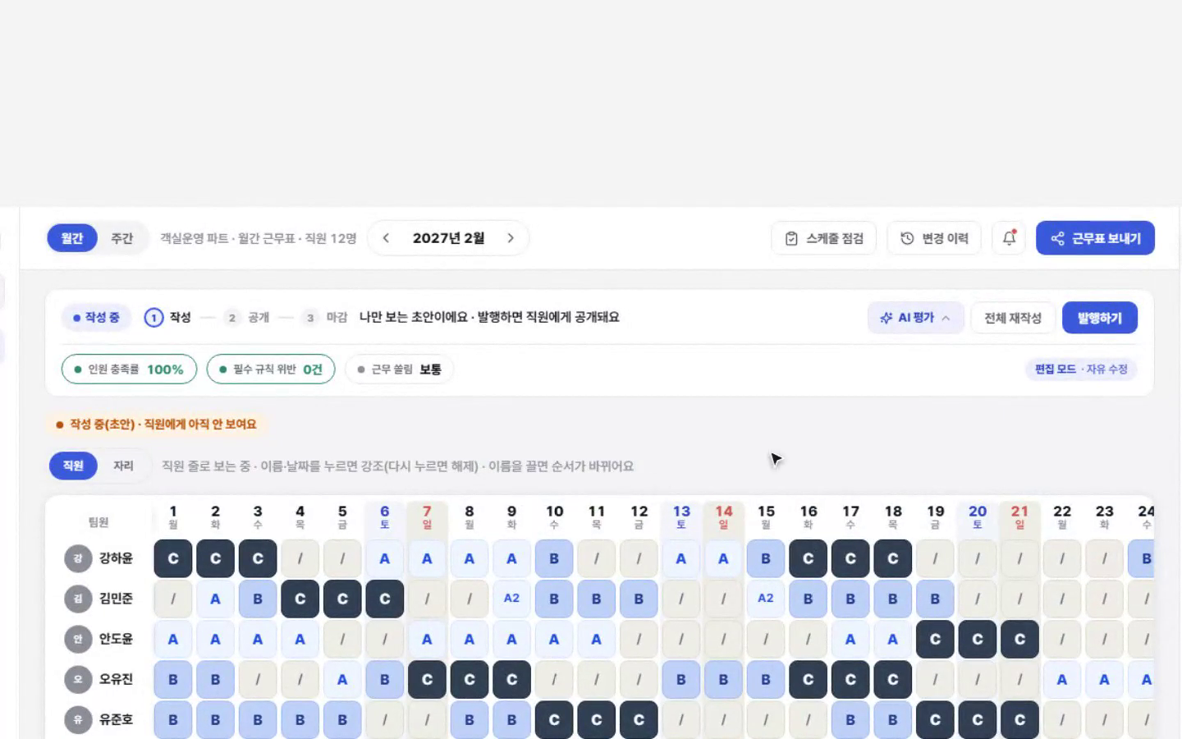
Task: Select the 직원 row view tab
Action: point(73,466)
